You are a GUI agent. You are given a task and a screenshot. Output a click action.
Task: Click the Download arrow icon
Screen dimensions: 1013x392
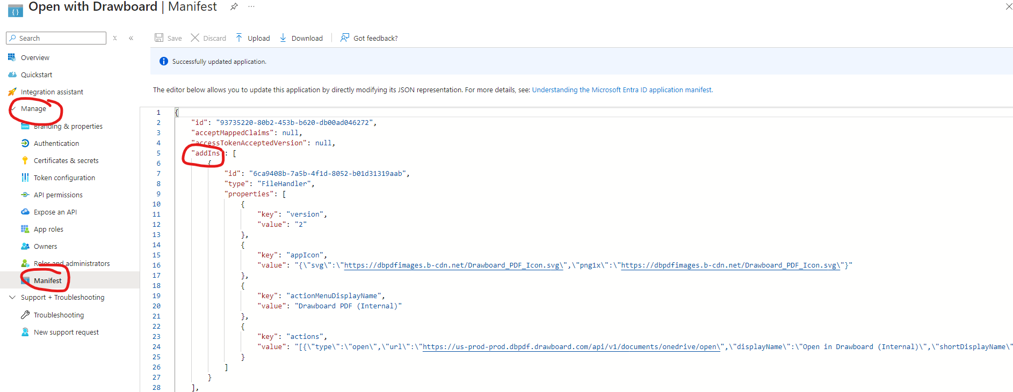[x=283, y=38]
